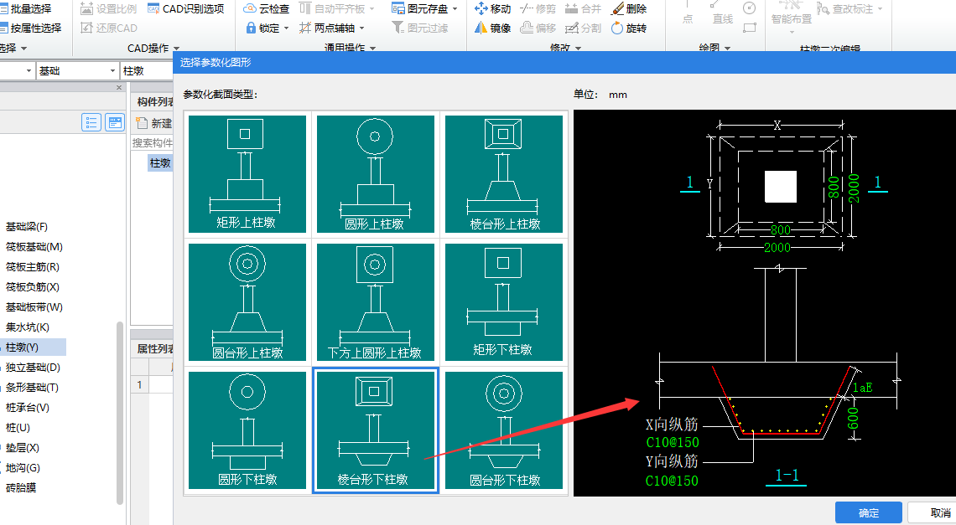
Task: Open the 基础 category combo box
Action: [x=77, y=71]
